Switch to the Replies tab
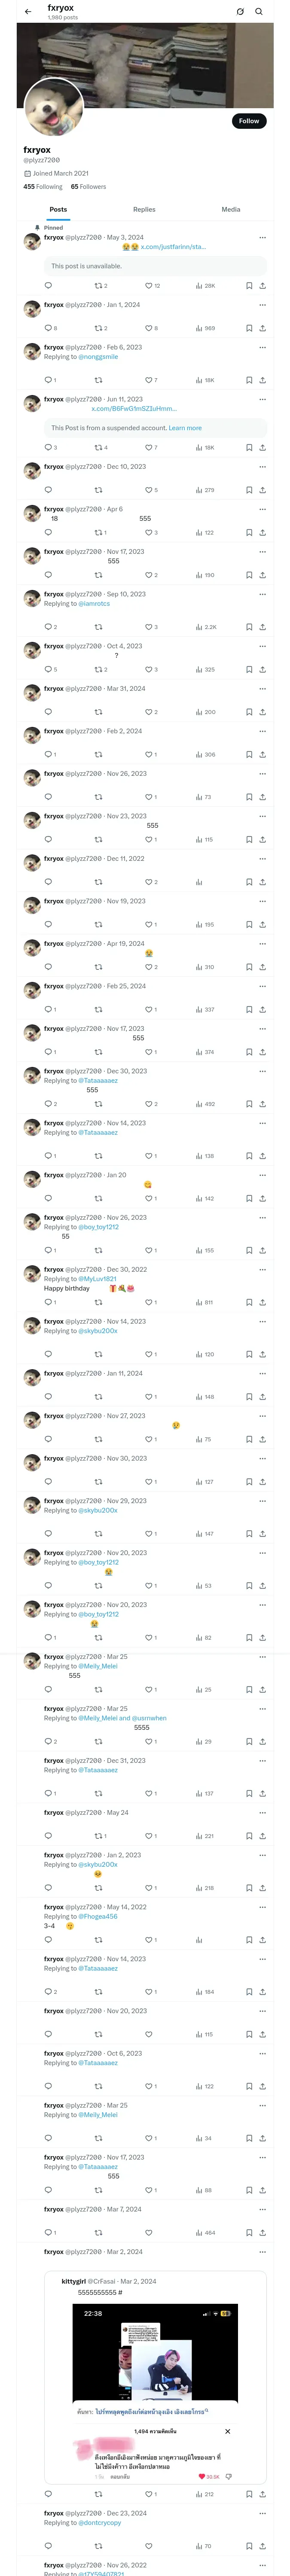Image resolution: width=290 pixels, height=2576 pixels. click(x=144, y=210)
